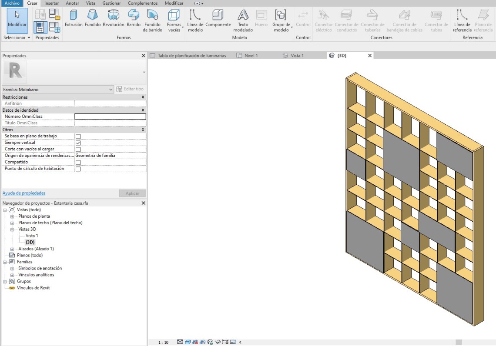Expand Alzados (Alzado 1) node
This screenshot has width=496, height=346.
click(x=12, y=249)
